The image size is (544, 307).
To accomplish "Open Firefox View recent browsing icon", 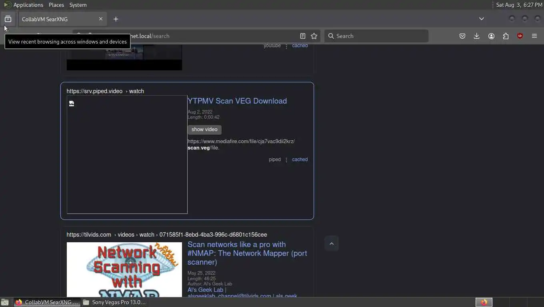I will [x=8, y=19].
